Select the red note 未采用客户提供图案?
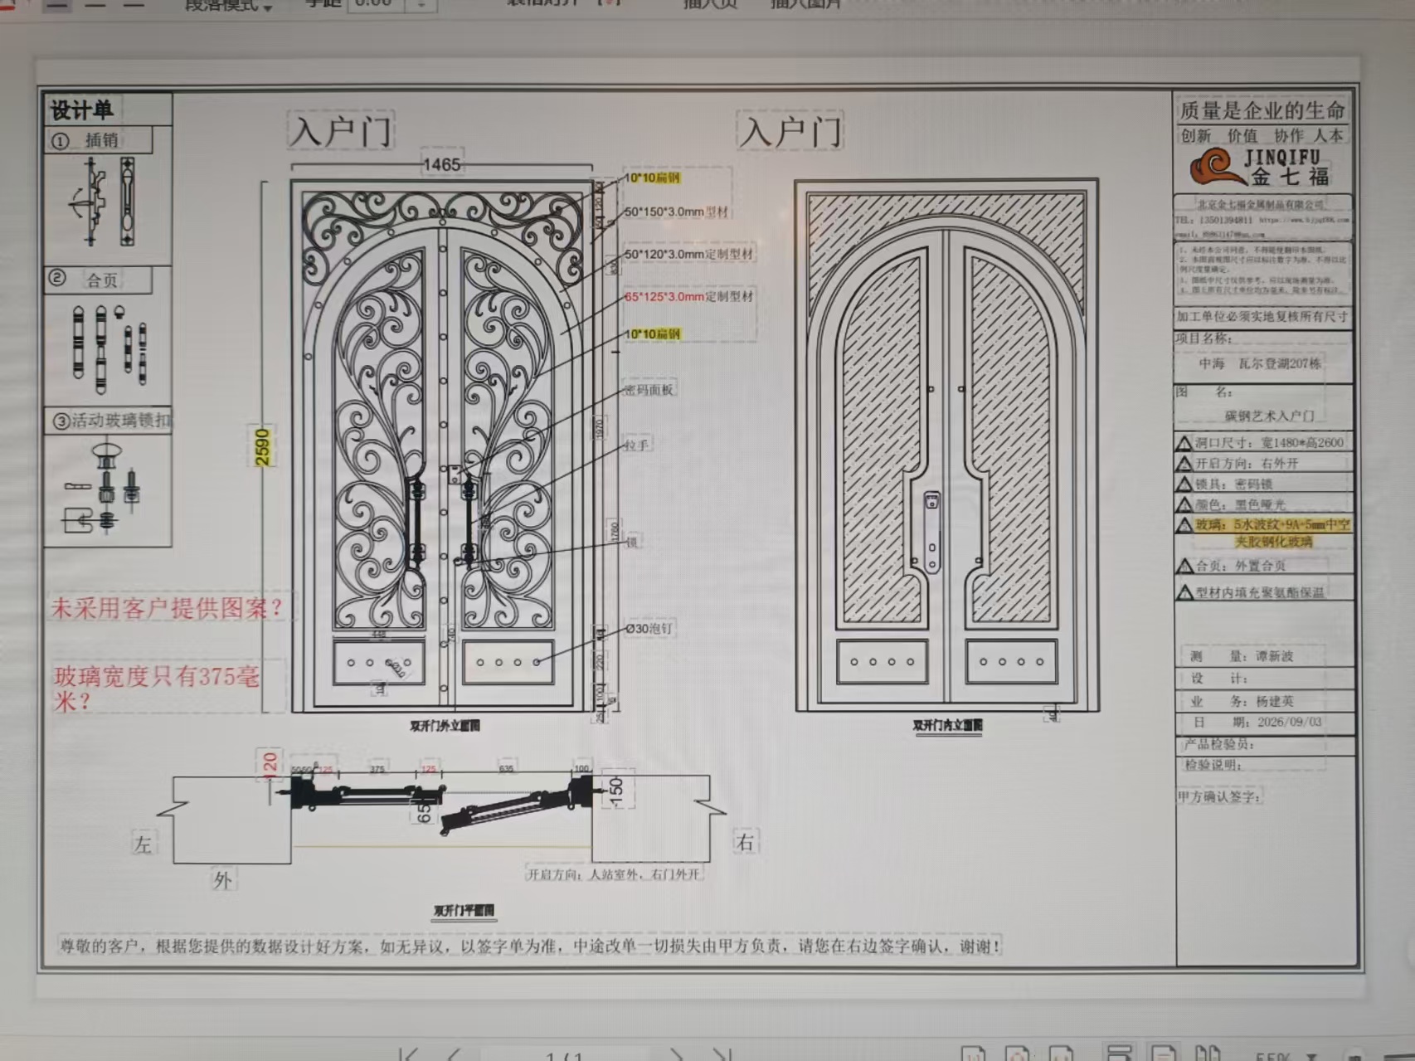The image size is (1415, 1061). click(x=167, y=608)
